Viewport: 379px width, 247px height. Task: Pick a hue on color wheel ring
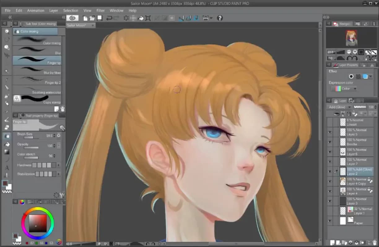(37, 209)
